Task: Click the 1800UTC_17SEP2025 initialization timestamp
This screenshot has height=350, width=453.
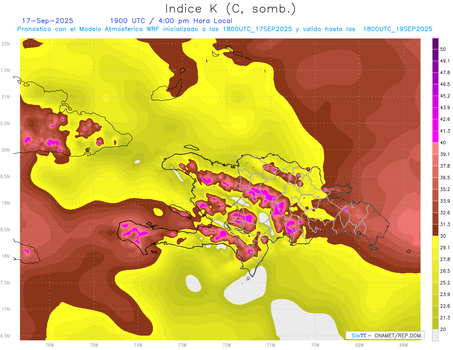Action: [x=257, y=29]
